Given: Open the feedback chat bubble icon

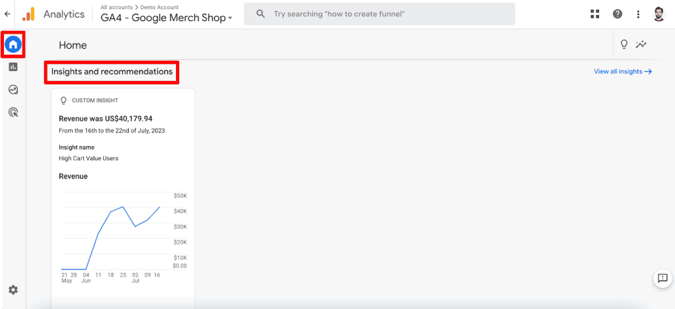Looking at the screenshot, I should coord(662,279).
